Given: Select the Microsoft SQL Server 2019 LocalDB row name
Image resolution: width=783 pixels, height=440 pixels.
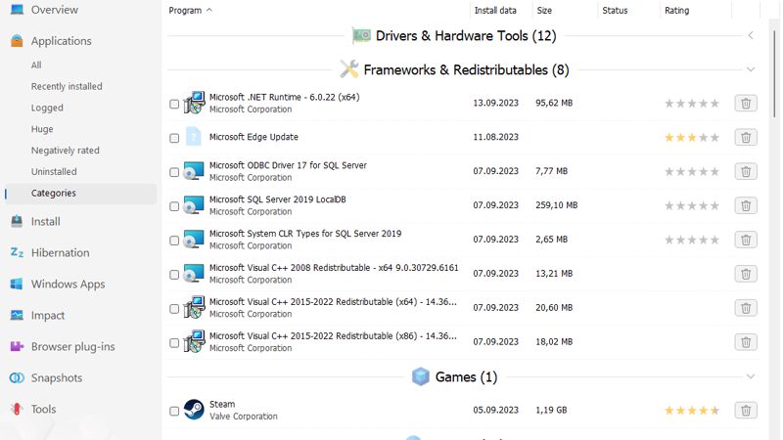Looking at the screenshot, I should pos(278,199).
